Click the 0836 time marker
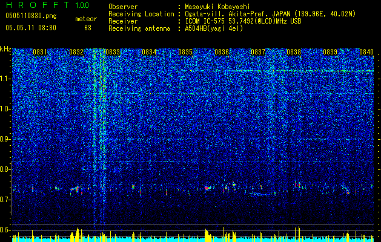Screen dimensions: 381x242 tap(222, 52)
